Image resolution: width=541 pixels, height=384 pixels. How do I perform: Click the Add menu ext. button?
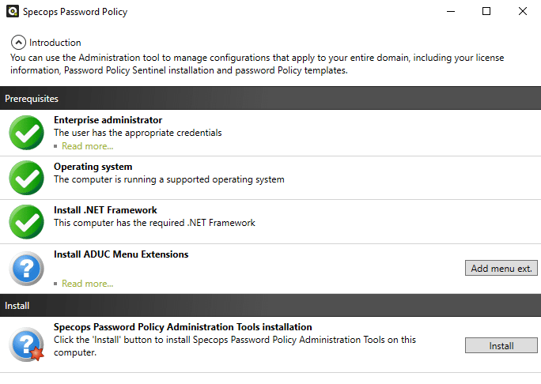pos(501,268)
